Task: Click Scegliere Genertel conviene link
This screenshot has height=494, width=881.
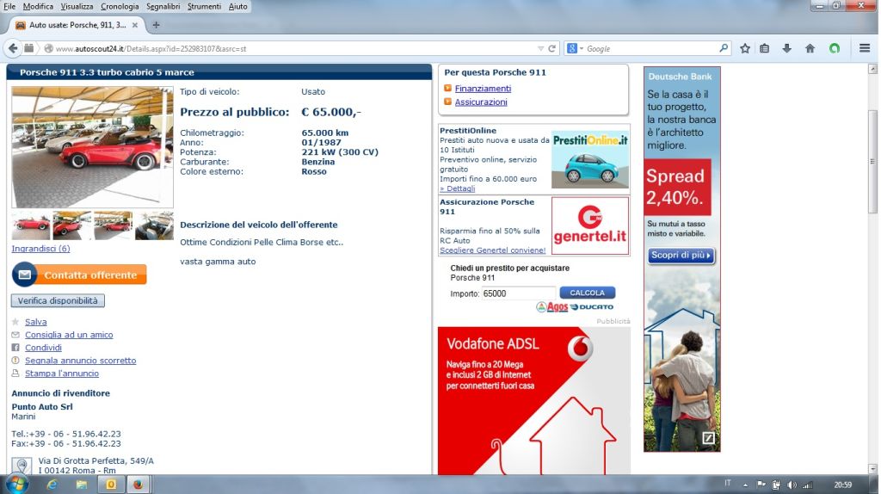Action: click(493, 250)
